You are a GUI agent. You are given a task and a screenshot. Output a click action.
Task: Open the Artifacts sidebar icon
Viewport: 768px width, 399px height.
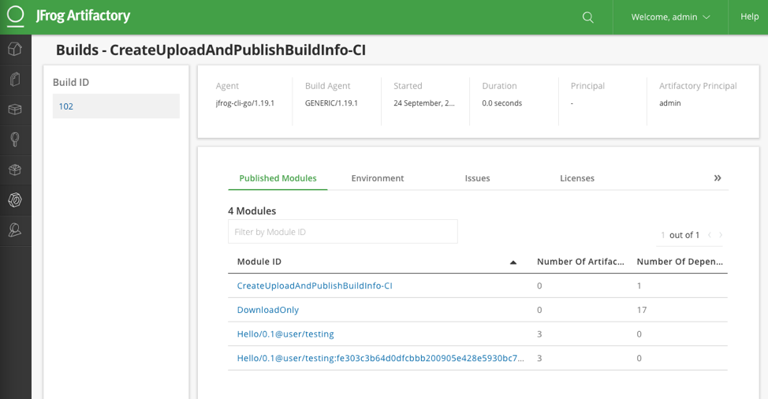point(15,79)
